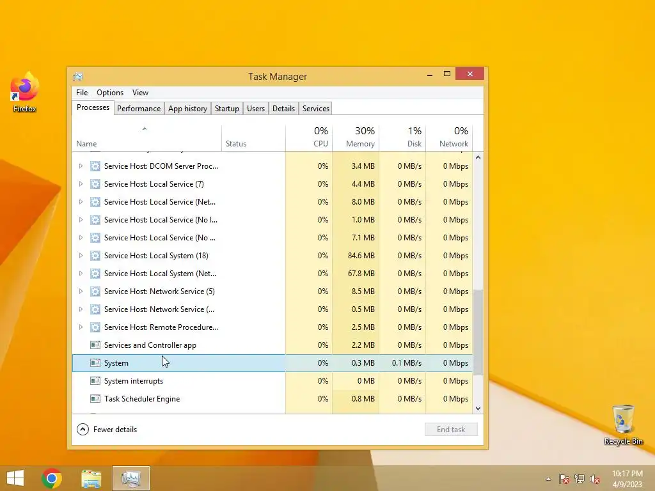
Task: Click the Task Manager title bar icon
Action: [x=78, y=77]
